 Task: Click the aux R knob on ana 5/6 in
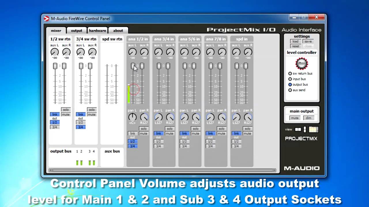pos(196,52)
